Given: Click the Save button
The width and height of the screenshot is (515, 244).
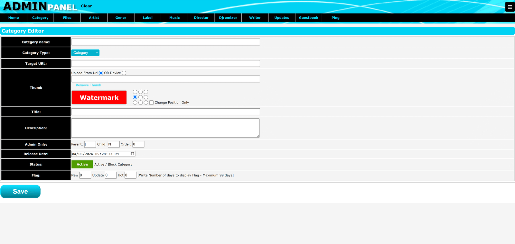Looking at the screenshot, I should coord(20,192).
